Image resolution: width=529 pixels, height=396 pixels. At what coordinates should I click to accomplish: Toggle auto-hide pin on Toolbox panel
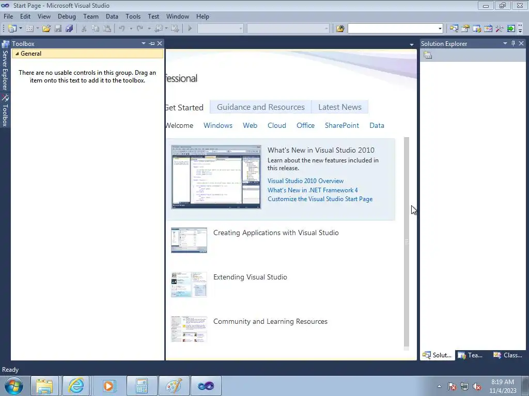152,43
